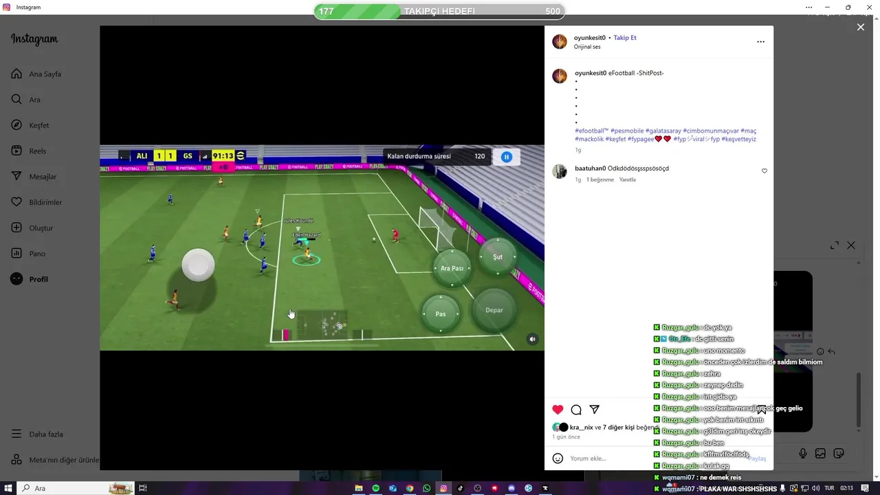Open the #mackolik hashtag
880x495 pixels.
tap(589, 139)
